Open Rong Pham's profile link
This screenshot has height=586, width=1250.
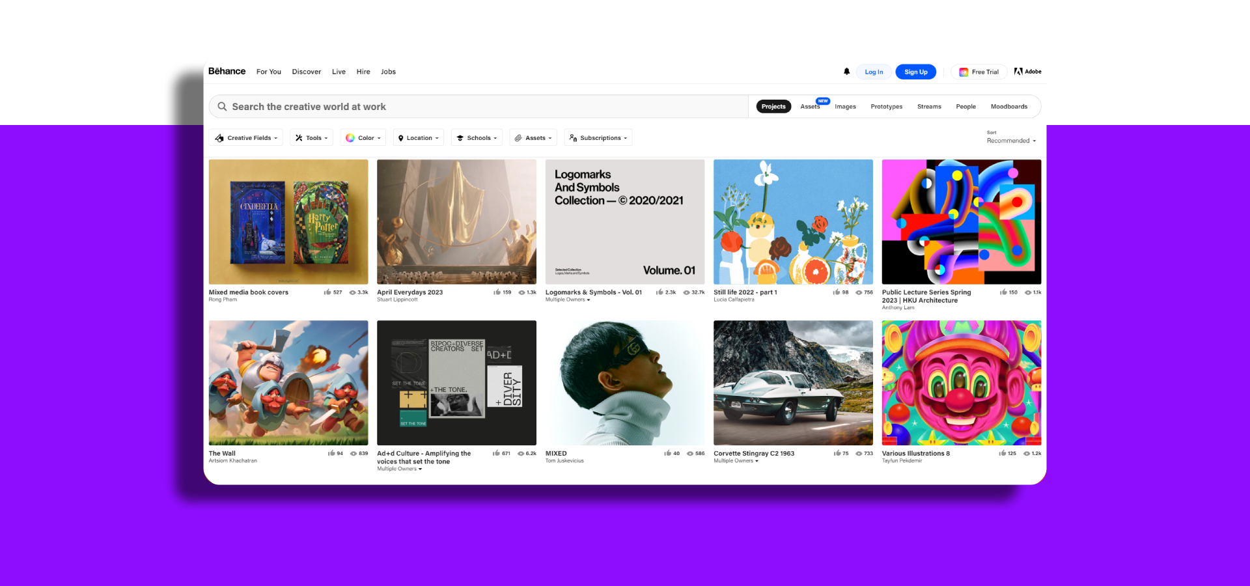pyautogui.click(x=223, y=300)
